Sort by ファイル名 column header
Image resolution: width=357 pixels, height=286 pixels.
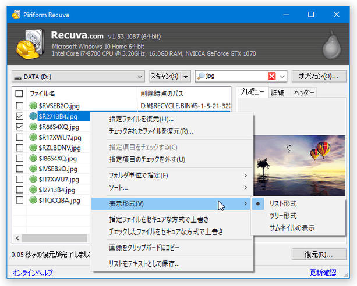[x=82, y=94]
